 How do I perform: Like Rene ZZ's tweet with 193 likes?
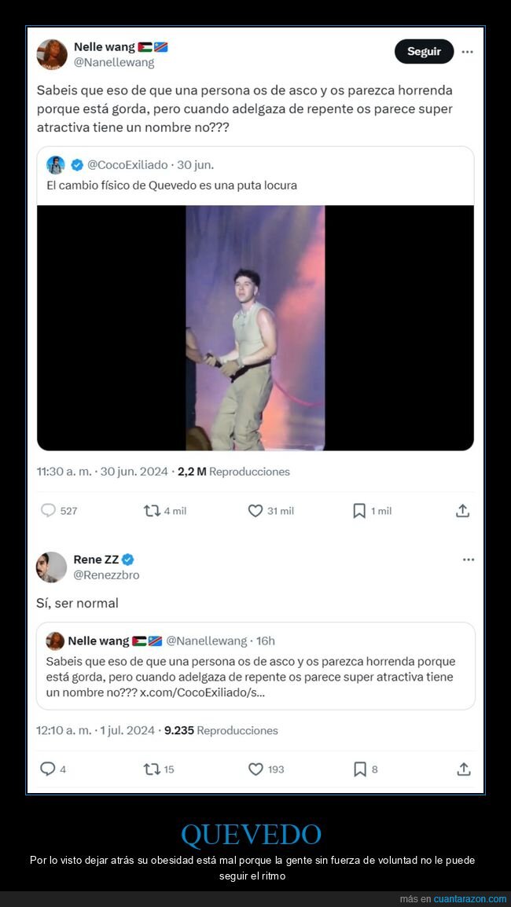pyautogui.click(x=256, y=769)
